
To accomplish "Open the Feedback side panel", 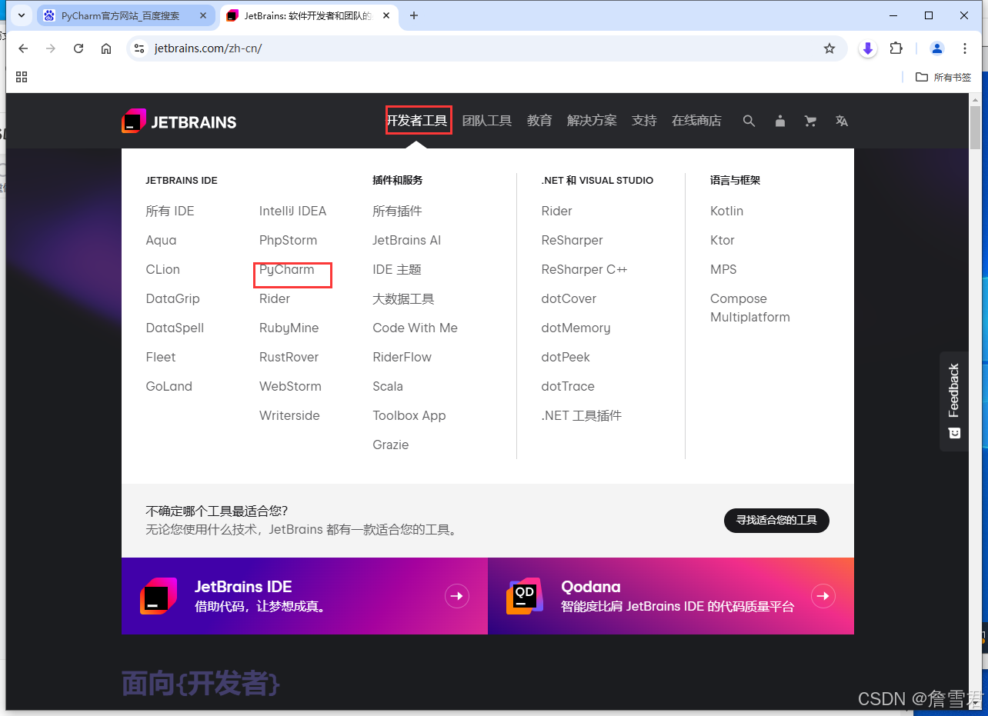I will tap(954, 401).
